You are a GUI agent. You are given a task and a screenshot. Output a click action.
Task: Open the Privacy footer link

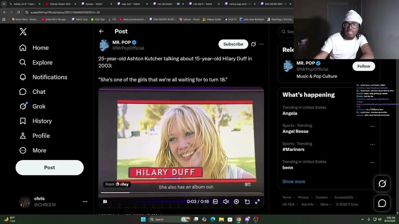tap(303, 197)
